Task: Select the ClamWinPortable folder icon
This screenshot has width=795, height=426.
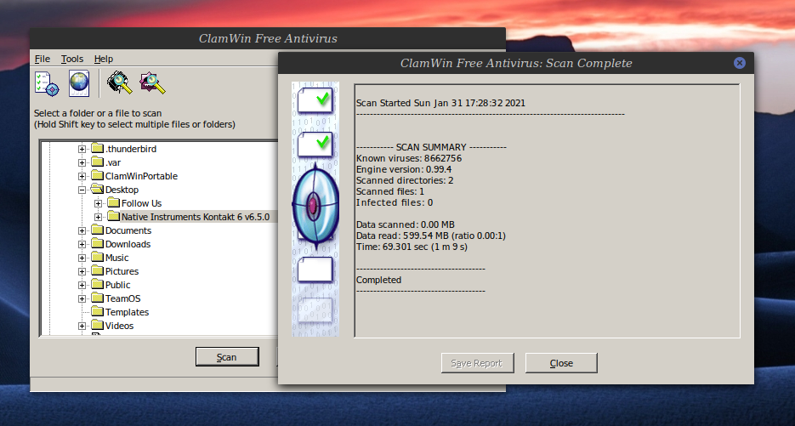Action: [97, 176]
